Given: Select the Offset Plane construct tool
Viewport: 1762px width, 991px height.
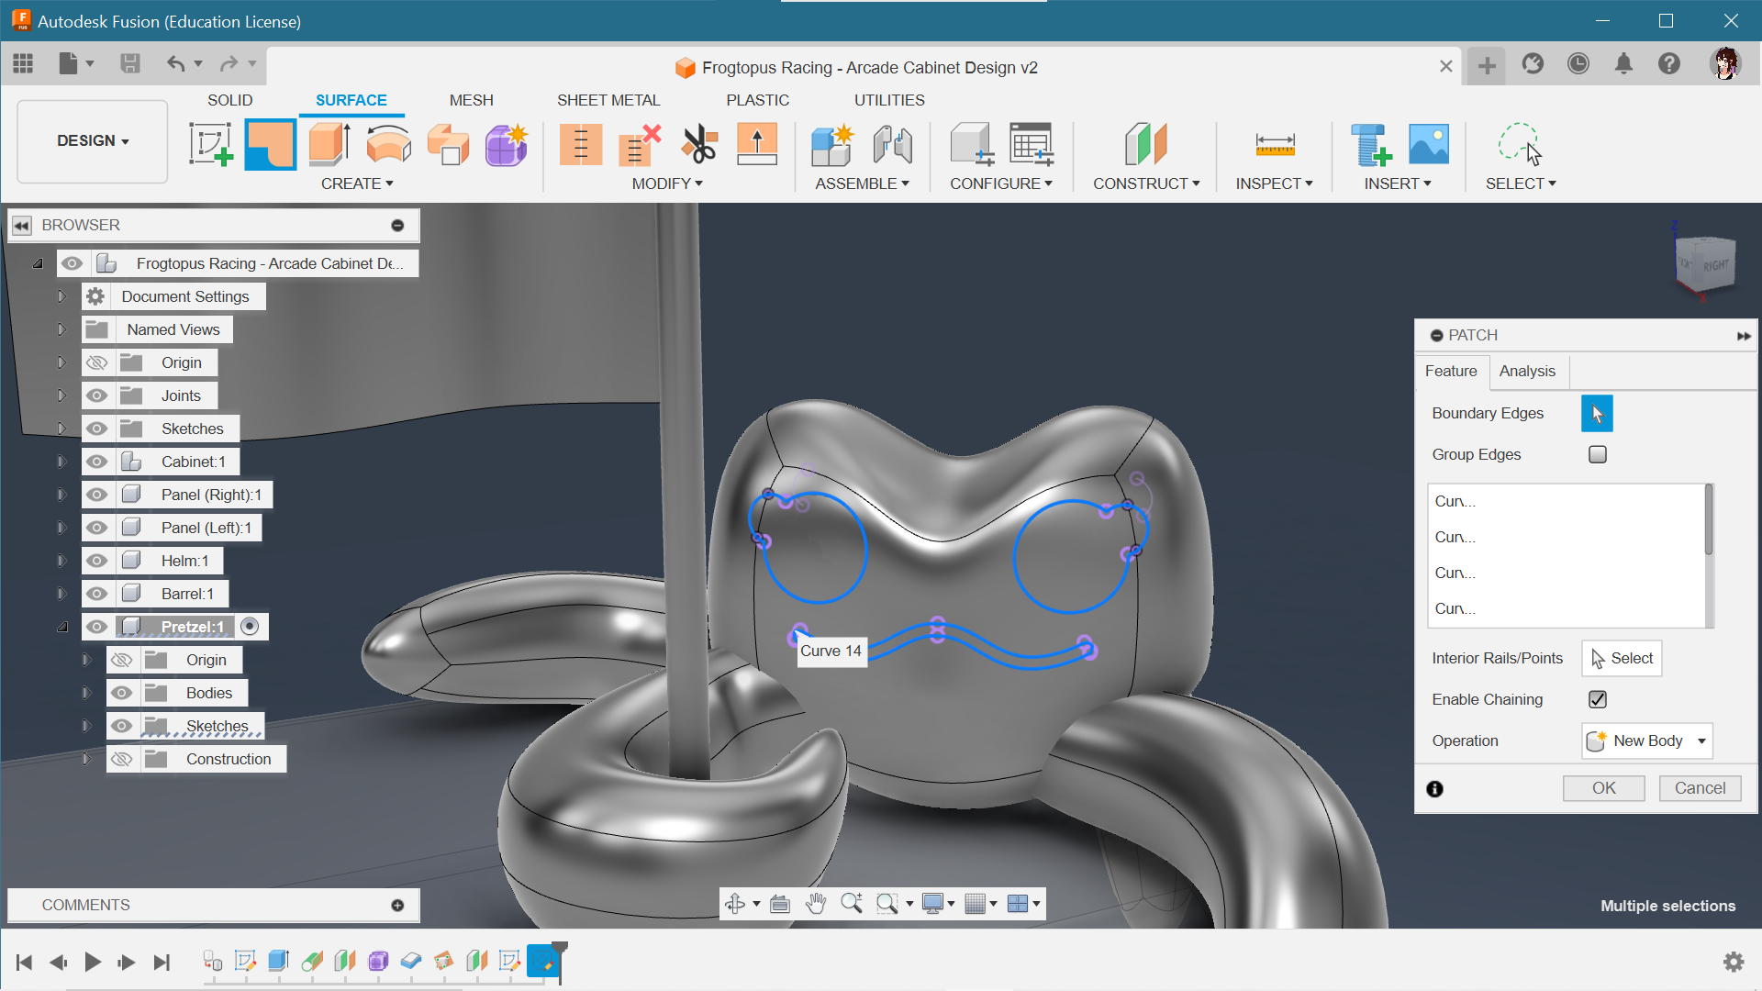Looking at the screenshot, I should [1145, 145].
